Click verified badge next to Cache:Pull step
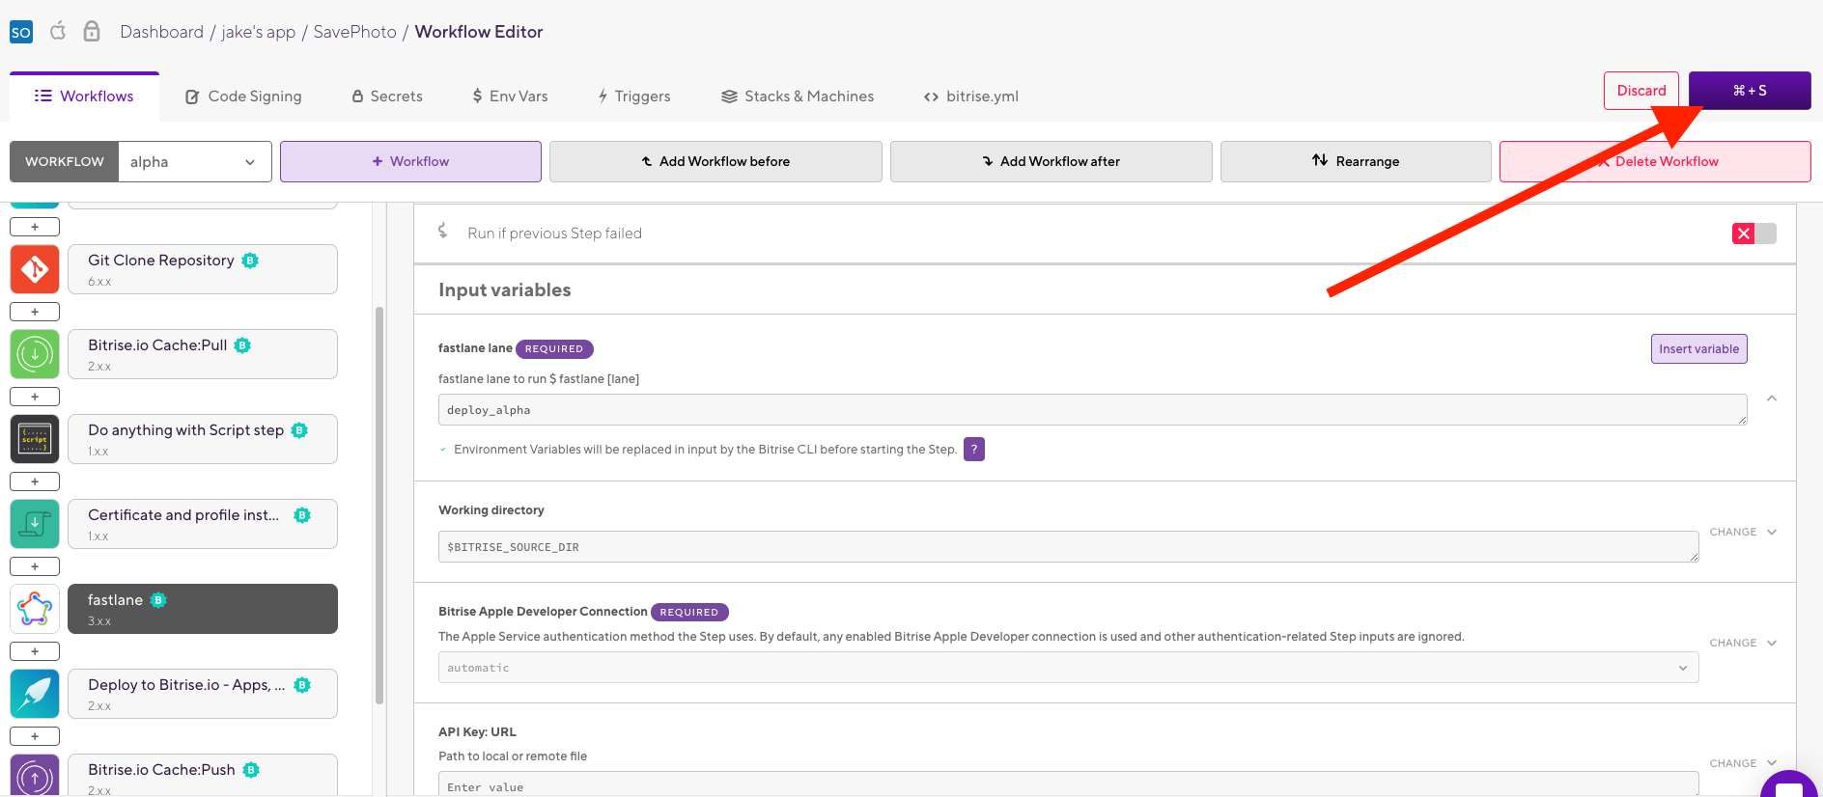The image size is (1823, 797). tap(242, 345)
